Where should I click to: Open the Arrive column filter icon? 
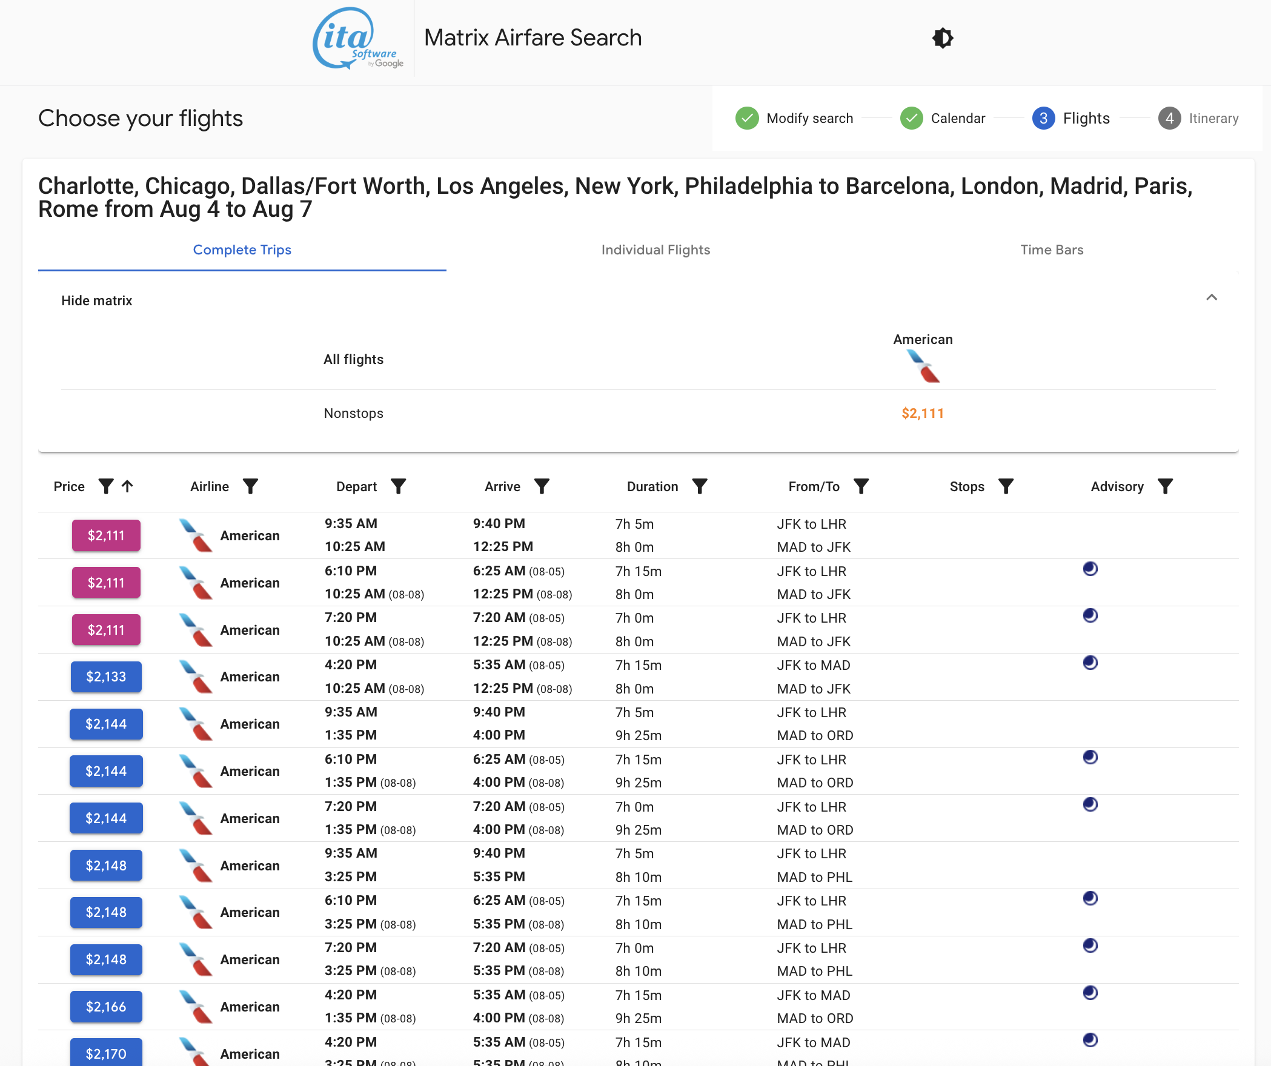(542, 486)
